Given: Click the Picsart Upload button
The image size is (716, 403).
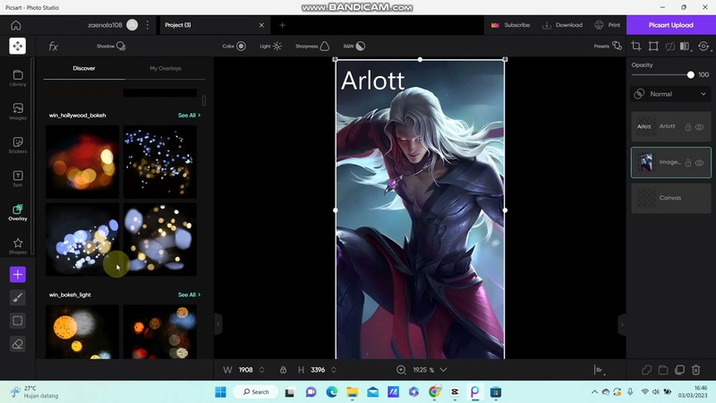Looking at the screenshot, I should click(x=670, y=25).
